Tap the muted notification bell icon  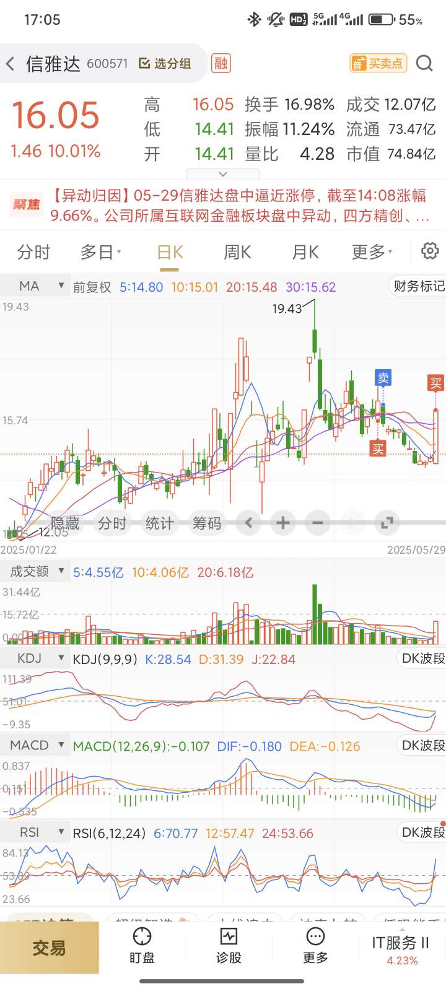click(276, 20)
